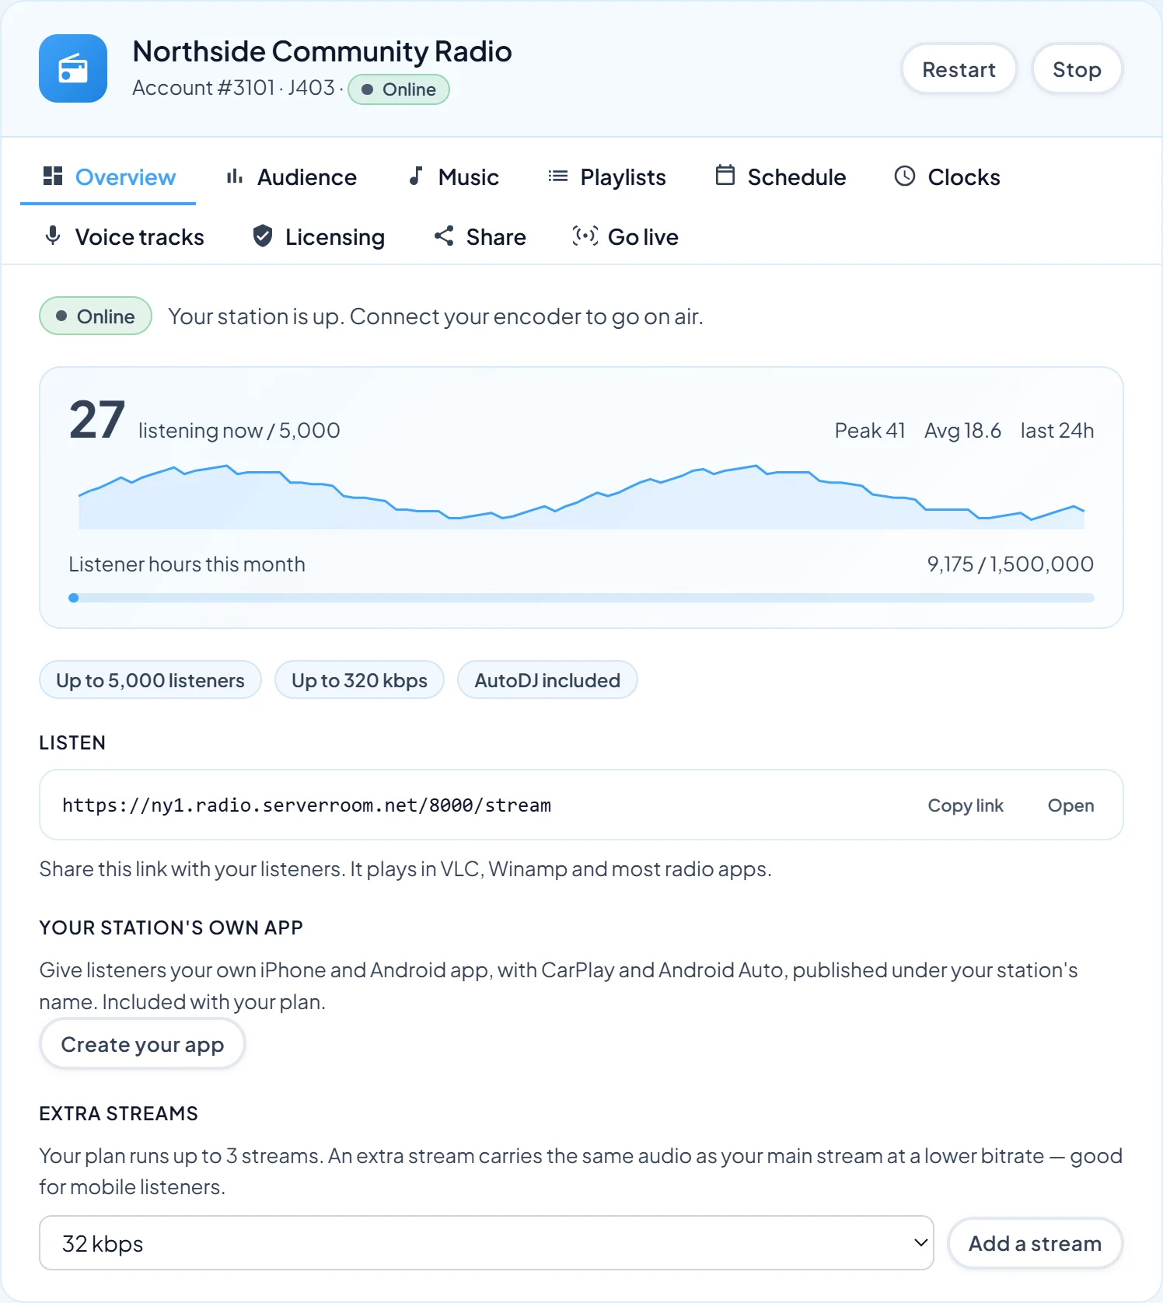The width and height of the screenshot is (1163, 1303).
Task: Click the Share network icon
Action: (x=444, y=236)
